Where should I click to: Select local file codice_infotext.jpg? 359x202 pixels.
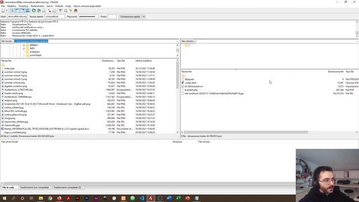click(x=13, y=108)
